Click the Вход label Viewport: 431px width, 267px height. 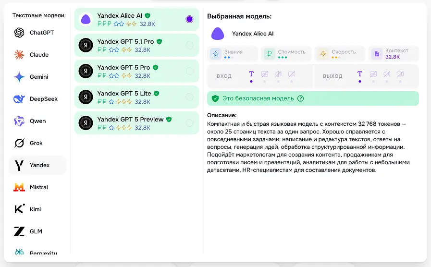point(224,76)
